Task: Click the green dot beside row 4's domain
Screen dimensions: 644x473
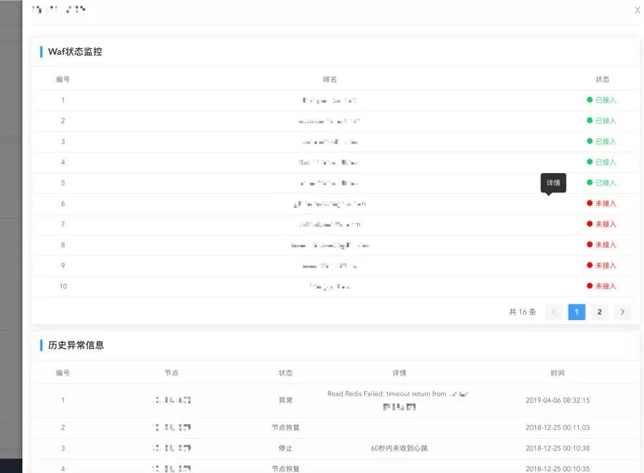Action: pyautogui.click(x=589, y=162)
